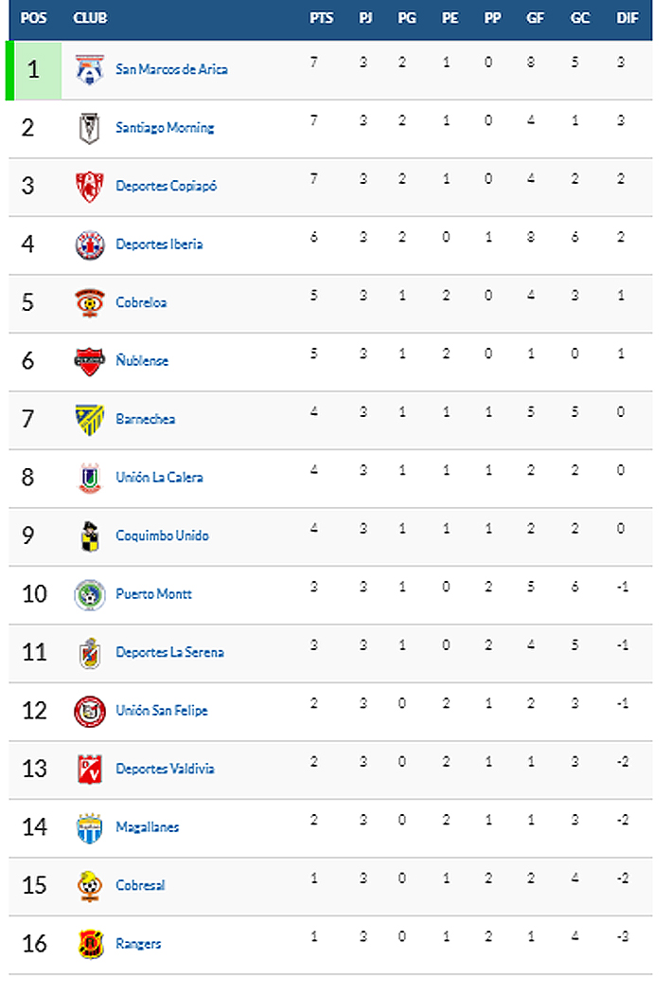
Task: Sort table by PTS column header
Action: click(x=321, y=18)
